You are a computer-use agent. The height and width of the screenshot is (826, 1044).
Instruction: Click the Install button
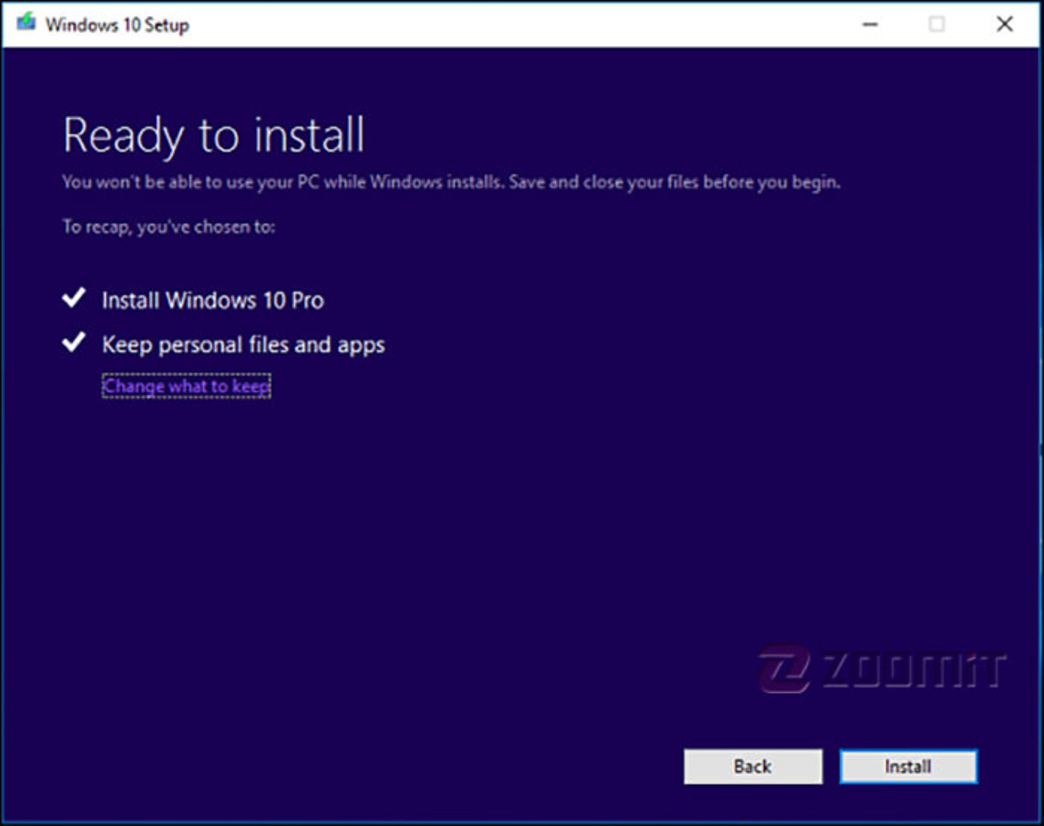(908, 766)
